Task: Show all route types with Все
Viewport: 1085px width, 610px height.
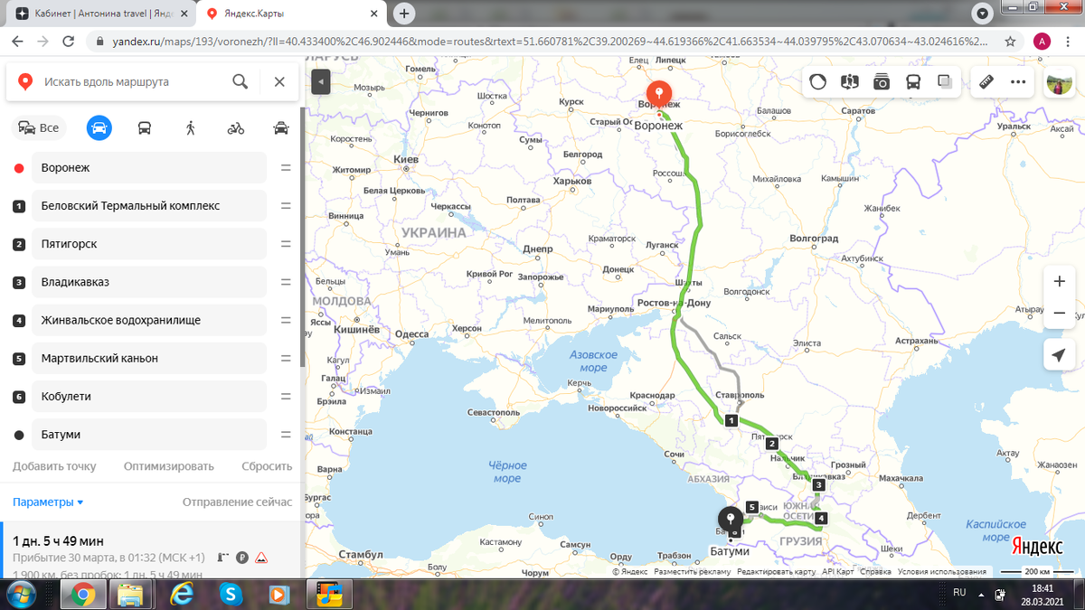Action: pyautogui.click(x=39, y=127)
